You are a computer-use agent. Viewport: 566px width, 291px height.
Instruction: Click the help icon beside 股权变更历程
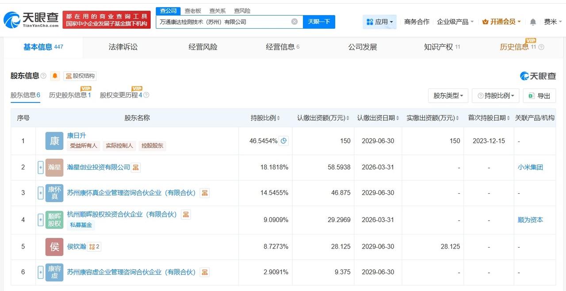[146, 95]
